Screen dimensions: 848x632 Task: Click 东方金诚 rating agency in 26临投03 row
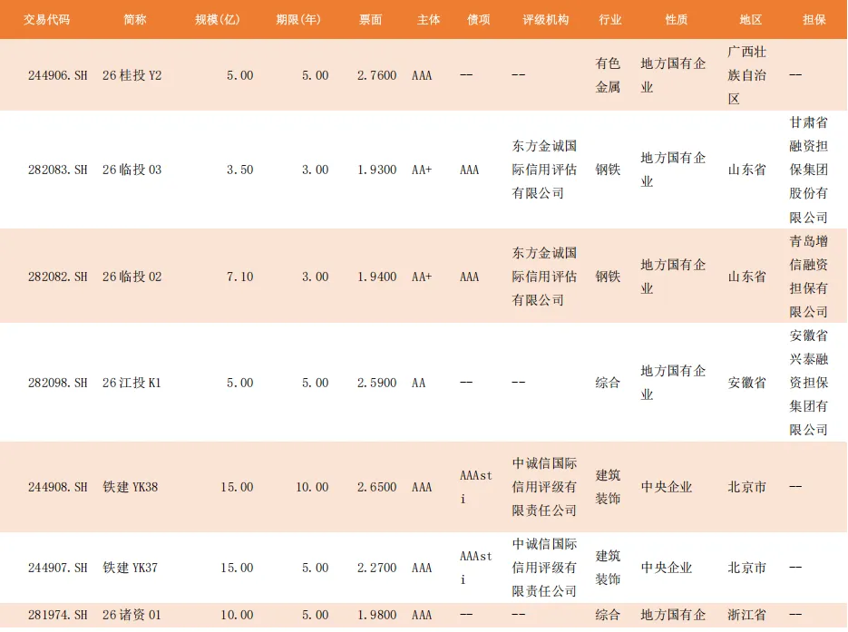pyautogui.click(x=544, y=170)
